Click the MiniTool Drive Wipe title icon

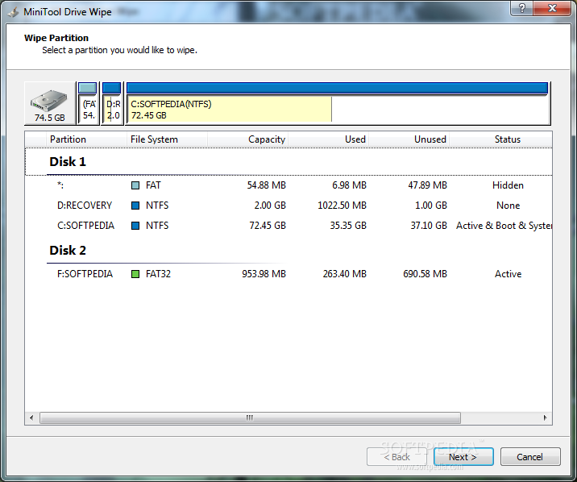14,12
